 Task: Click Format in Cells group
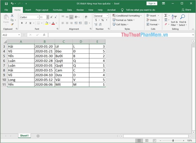(153, 24)
